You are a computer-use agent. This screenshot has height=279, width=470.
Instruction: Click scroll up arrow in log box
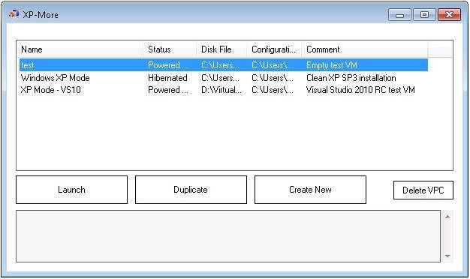click(447, 217)
